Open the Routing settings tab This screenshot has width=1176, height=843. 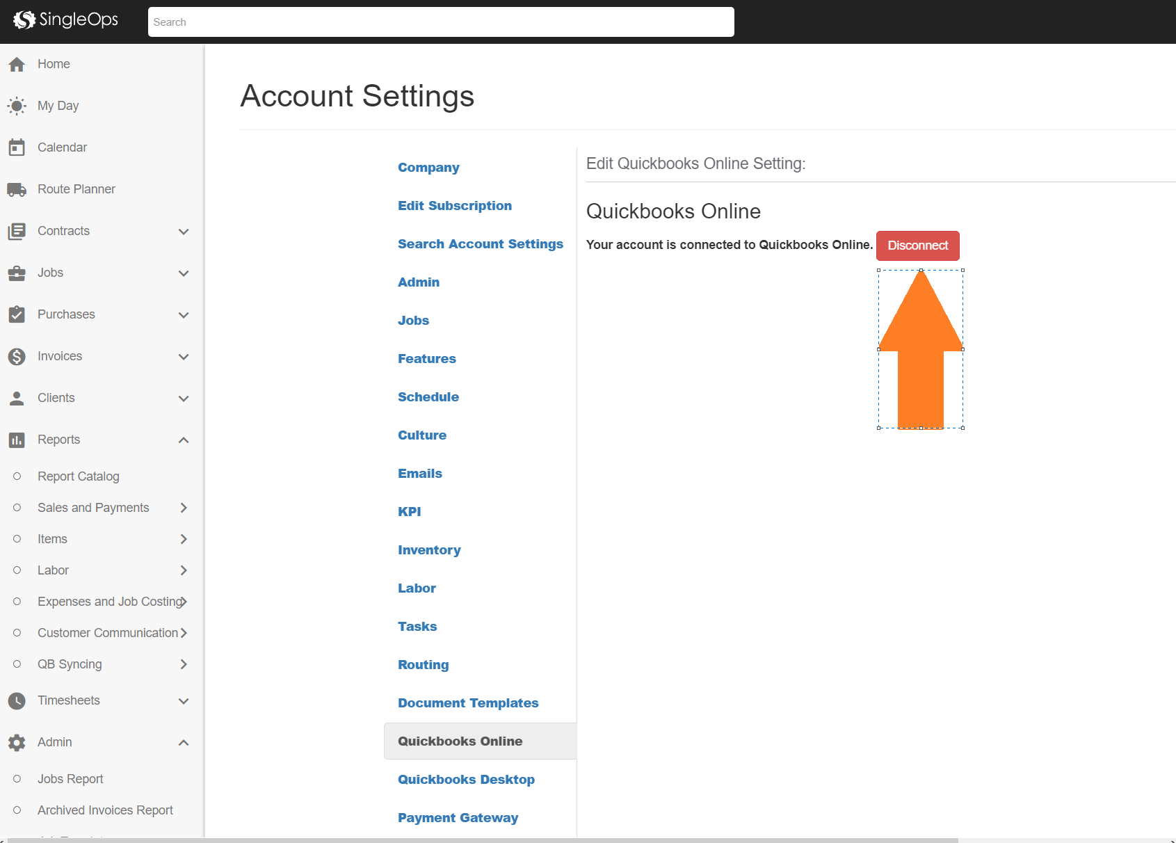[423, 665]
